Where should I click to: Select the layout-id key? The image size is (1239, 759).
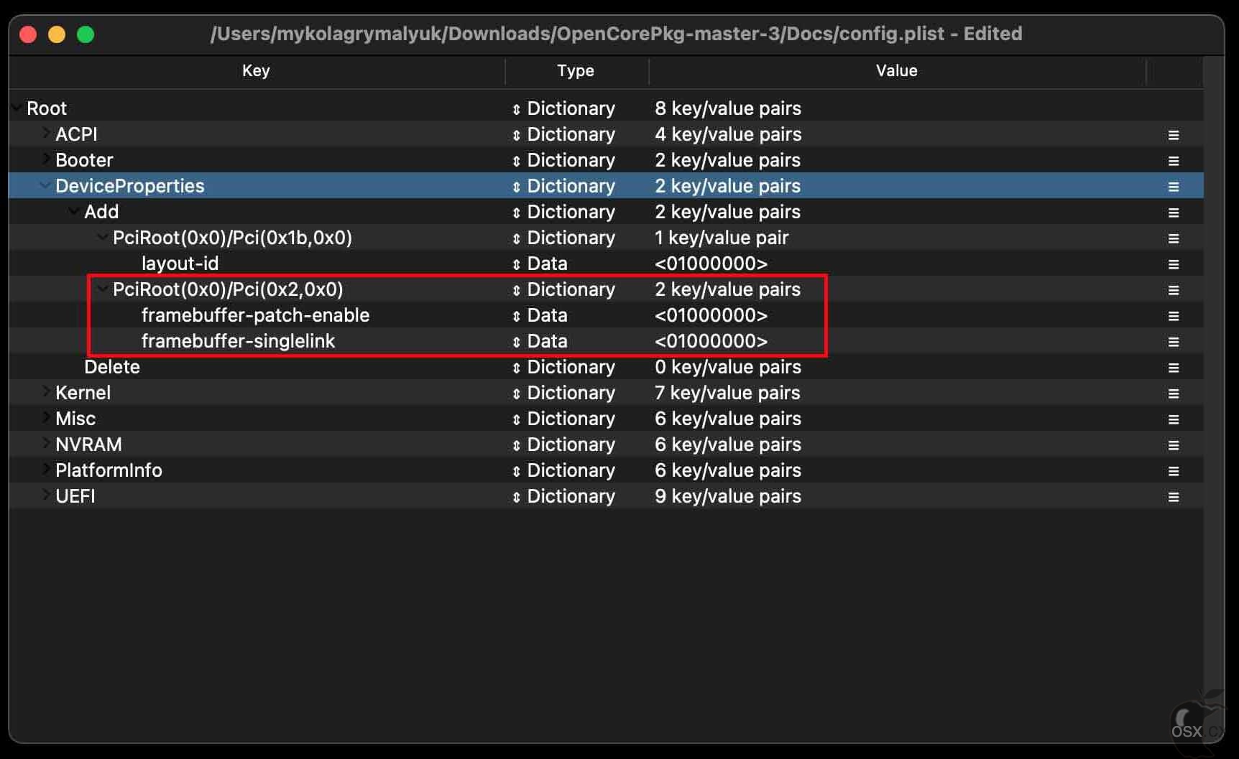tap(180, 264)
